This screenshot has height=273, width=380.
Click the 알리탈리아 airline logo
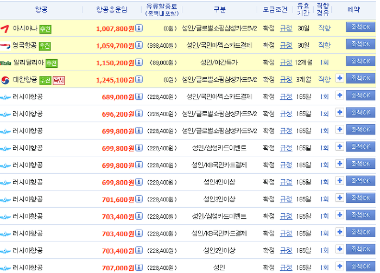coord(5,63)
